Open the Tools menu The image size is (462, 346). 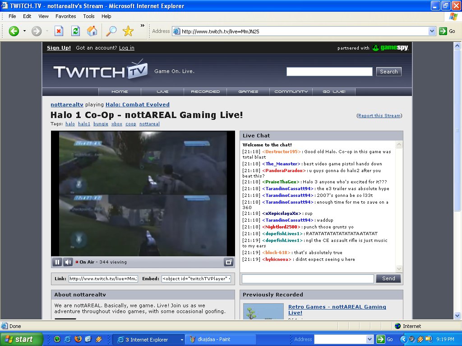[88, 16]
